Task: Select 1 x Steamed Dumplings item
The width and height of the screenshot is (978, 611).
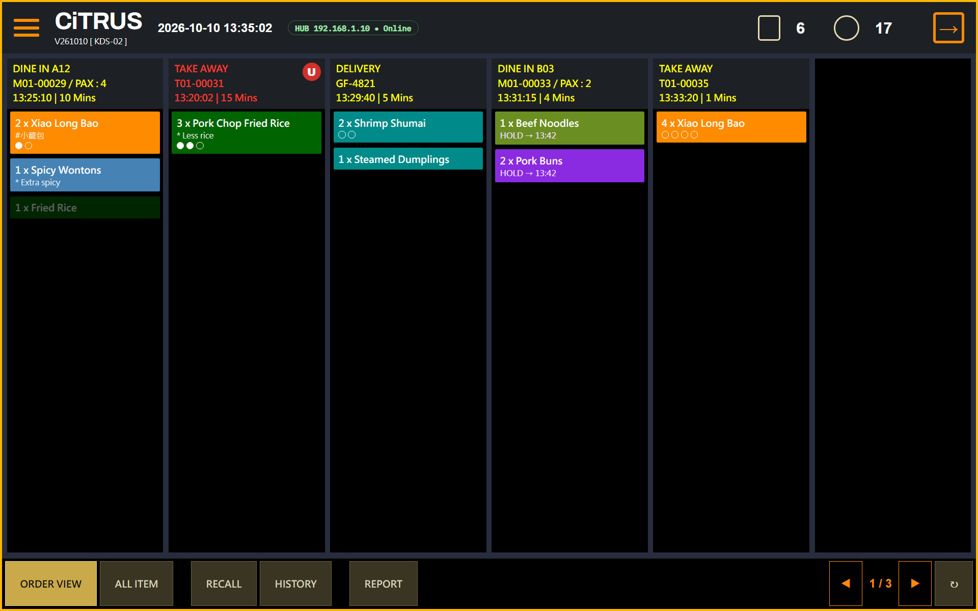Action: tap(408, 159)
